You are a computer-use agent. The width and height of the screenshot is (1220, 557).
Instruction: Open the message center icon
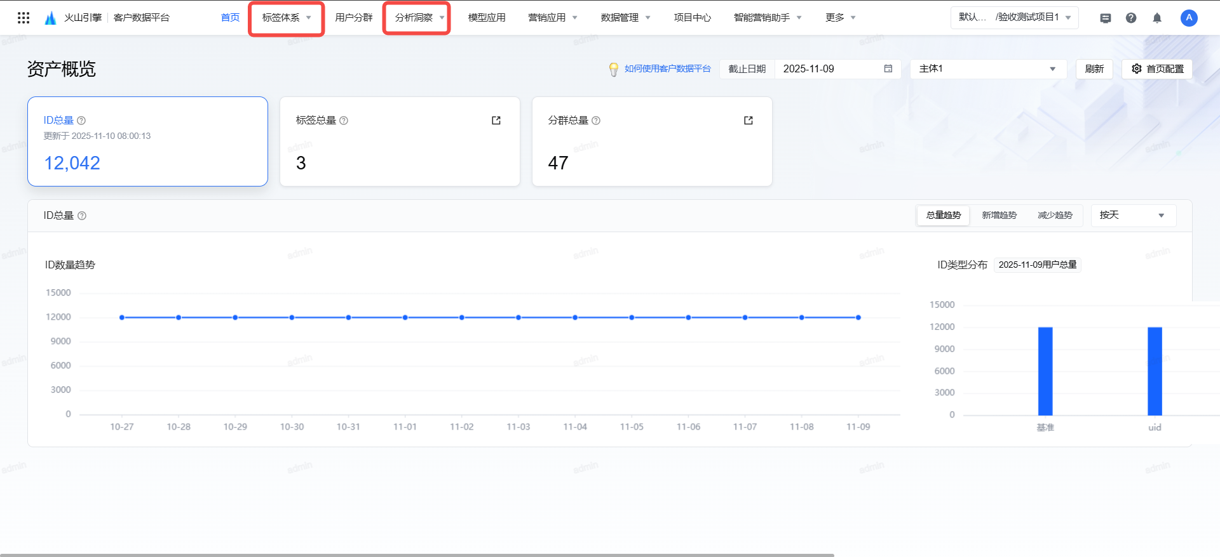tap(1106, 18)
